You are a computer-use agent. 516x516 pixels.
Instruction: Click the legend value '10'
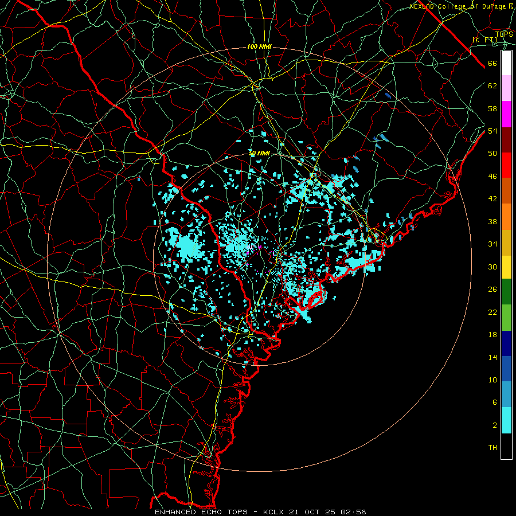(x=492, y=380)
